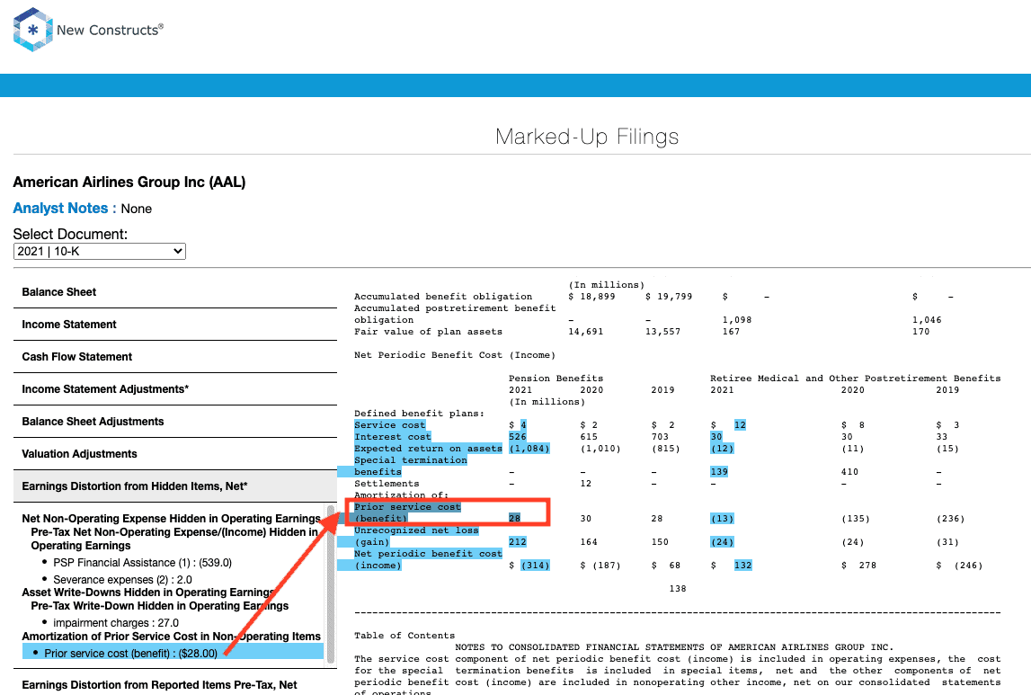The height and width of the screenshot is (695, 1031).
Task: Click the (236) prior service cost value
Action: tap(950, 518)
